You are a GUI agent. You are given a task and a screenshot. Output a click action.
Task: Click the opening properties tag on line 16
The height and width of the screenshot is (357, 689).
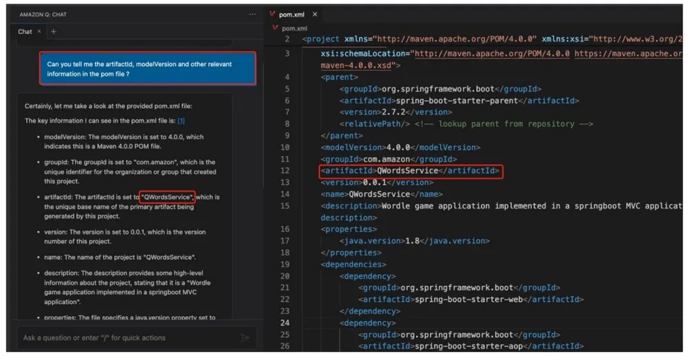(349, 229)
